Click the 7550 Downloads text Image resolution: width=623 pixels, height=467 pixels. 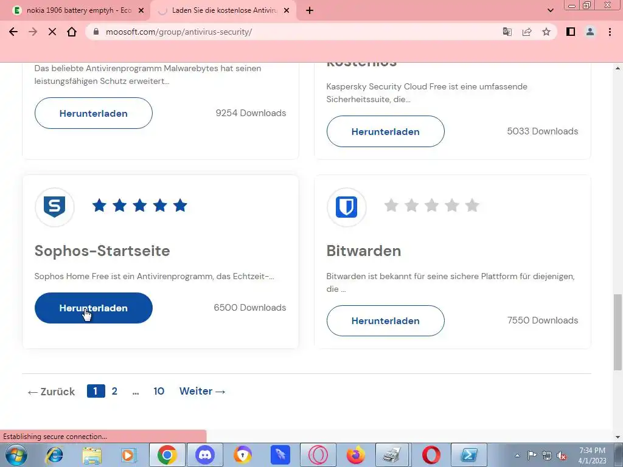click(x=543, y=320)
